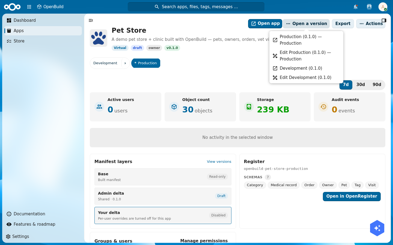The width and height of the screenshot is (393, 245).
Task: Click the Dashboard icon in sidebar
Action: click(x=9, y=20)
